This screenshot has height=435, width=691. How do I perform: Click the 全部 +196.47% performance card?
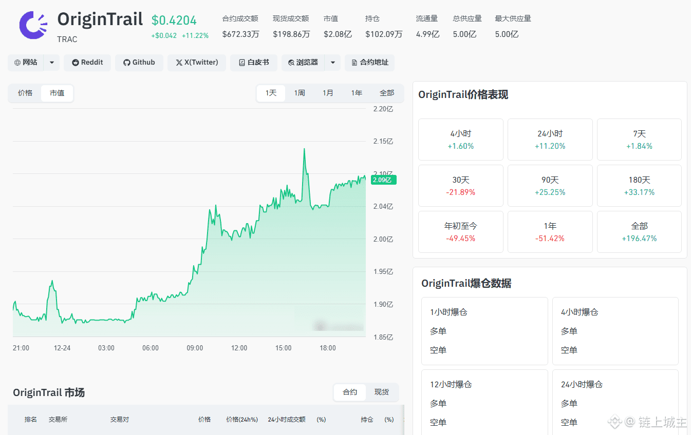(x=639, y=232)
